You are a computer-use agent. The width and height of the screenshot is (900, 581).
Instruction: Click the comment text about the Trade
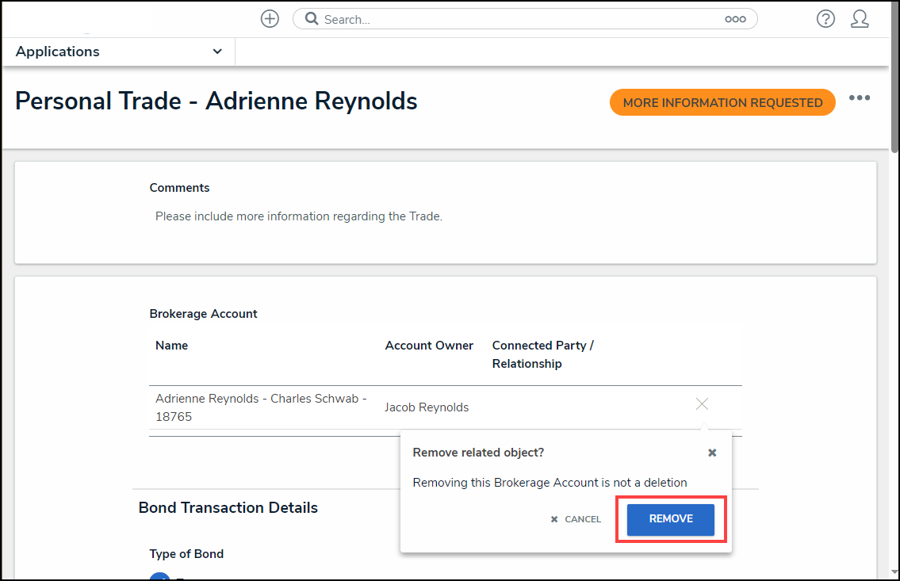click(x=298, y=216)
